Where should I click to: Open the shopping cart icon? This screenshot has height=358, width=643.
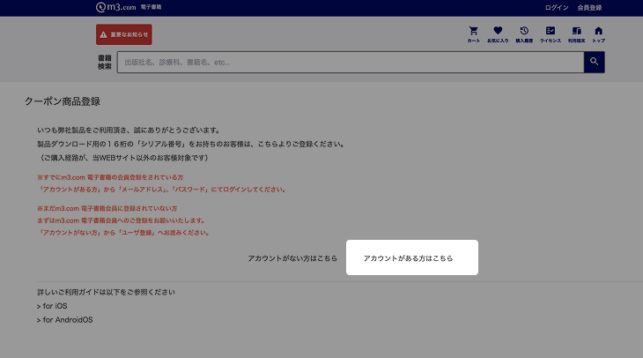click(x=474, y=33)
